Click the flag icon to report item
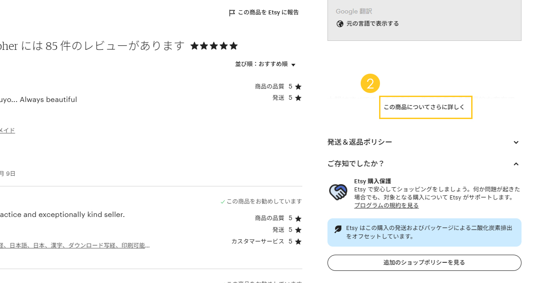The image size is (539, 283). coord(232,13)
